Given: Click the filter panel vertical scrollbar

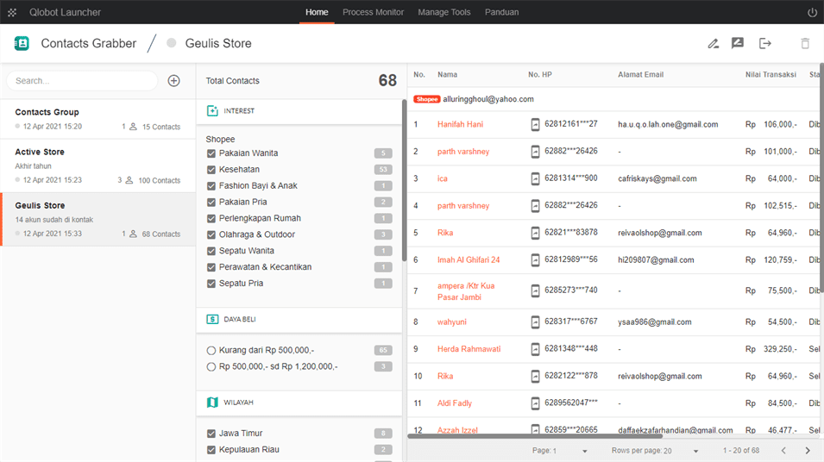Looking at the screenshot, I should click(404, 180).
